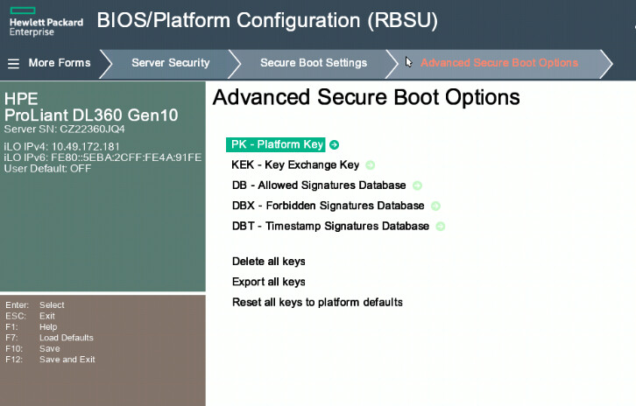Open the PK - Platform Key entry
Viewport: 636px width, 406px height.
[277, 144]
